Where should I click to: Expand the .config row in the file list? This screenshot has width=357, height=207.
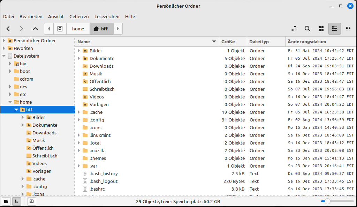point(79,120)
